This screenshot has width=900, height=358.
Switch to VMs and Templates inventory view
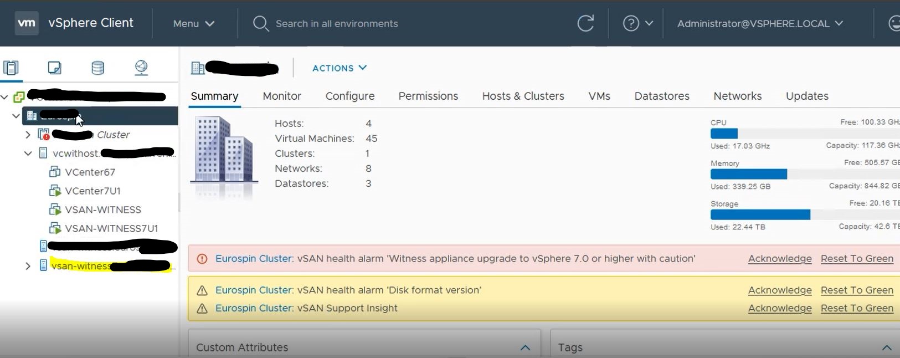[x=54, y=68]
